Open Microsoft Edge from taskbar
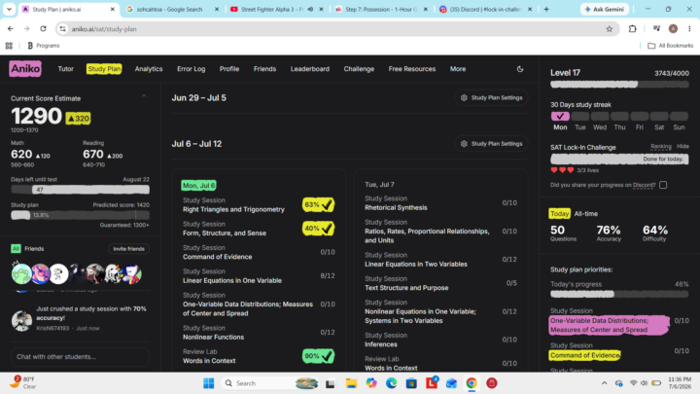Viewport: 700px width, 394px height. pyautogui.click(x=392, y=383)
